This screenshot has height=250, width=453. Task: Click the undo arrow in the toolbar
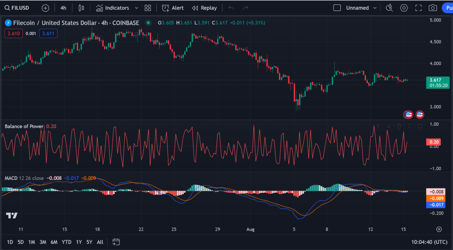231,8
